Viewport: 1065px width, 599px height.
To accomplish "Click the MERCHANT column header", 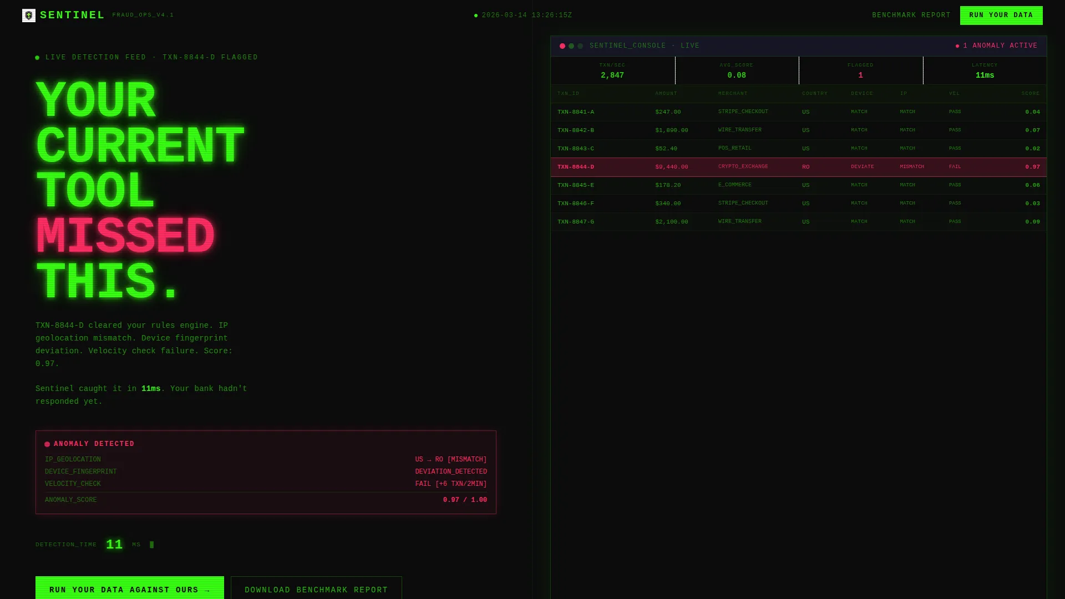I will (x=733, y=94).
